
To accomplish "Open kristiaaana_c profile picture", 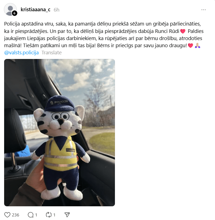I will [10, 9].
